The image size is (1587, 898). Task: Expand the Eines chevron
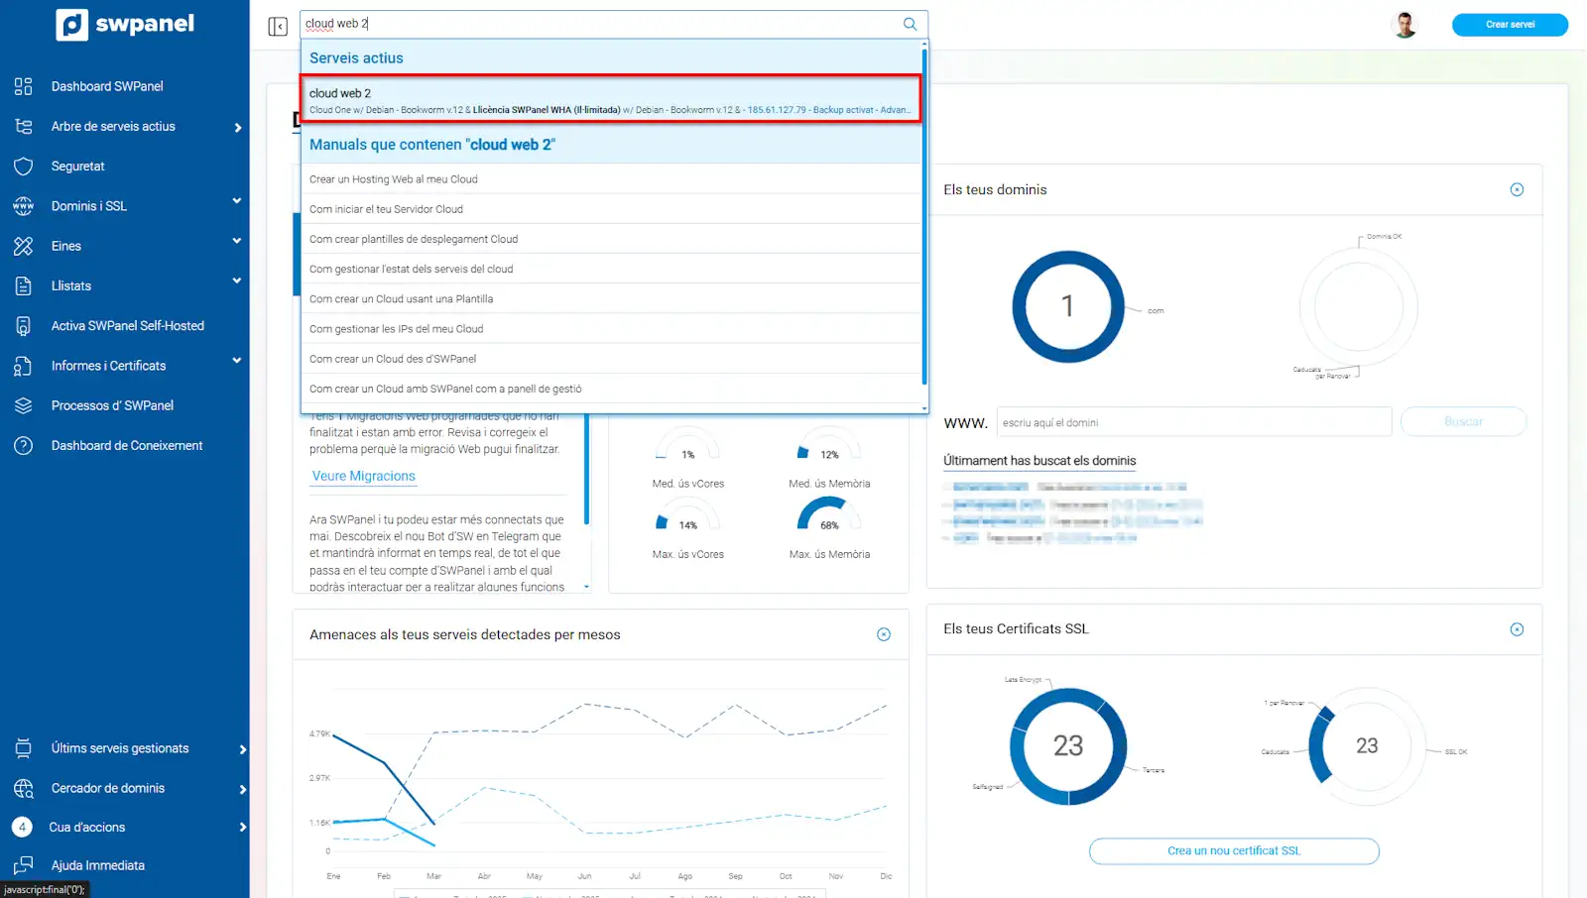(x=237, y=241)
